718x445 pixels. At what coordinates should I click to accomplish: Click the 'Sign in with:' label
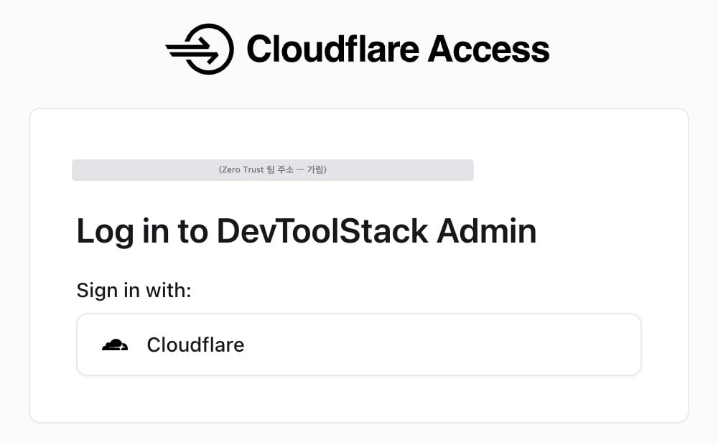134,290
